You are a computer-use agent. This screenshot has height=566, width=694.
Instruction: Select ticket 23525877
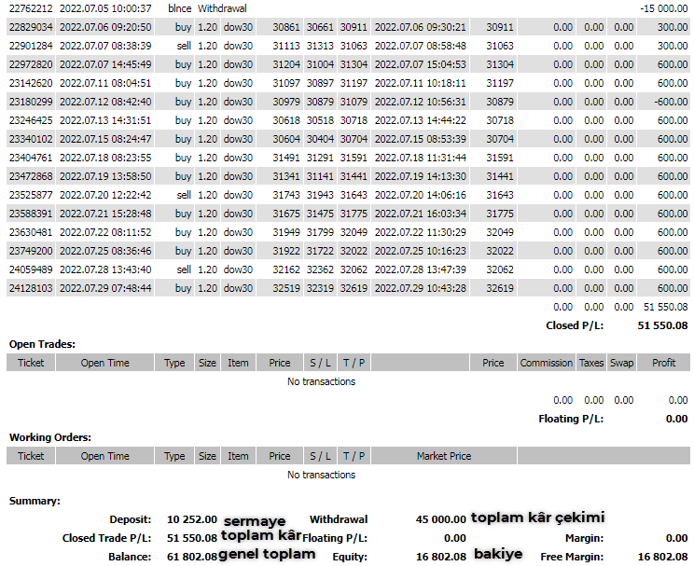[31, 195]
